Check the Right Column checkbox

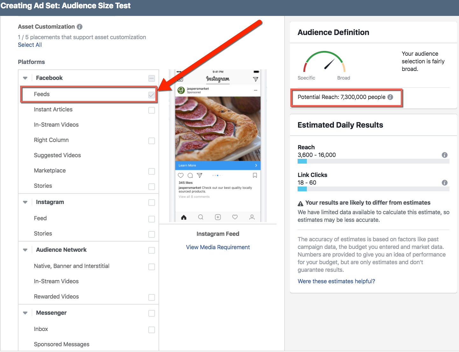(x=152, y=141)
